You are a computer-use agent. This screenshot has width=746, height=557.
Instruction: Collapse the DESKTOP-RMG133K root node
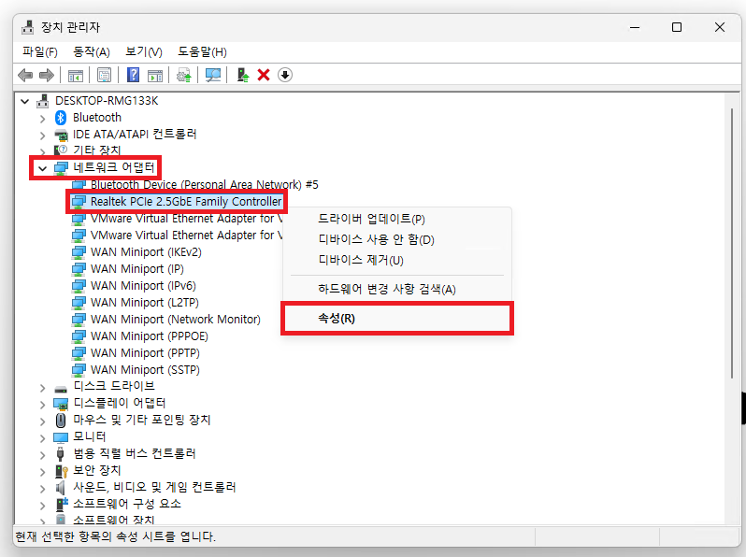coord(24,101)
